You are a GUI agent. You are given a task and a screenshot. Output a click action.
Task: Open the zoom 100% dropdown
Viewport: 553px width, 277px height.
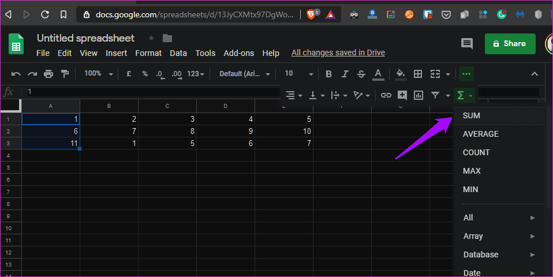[x=98, y=74]
